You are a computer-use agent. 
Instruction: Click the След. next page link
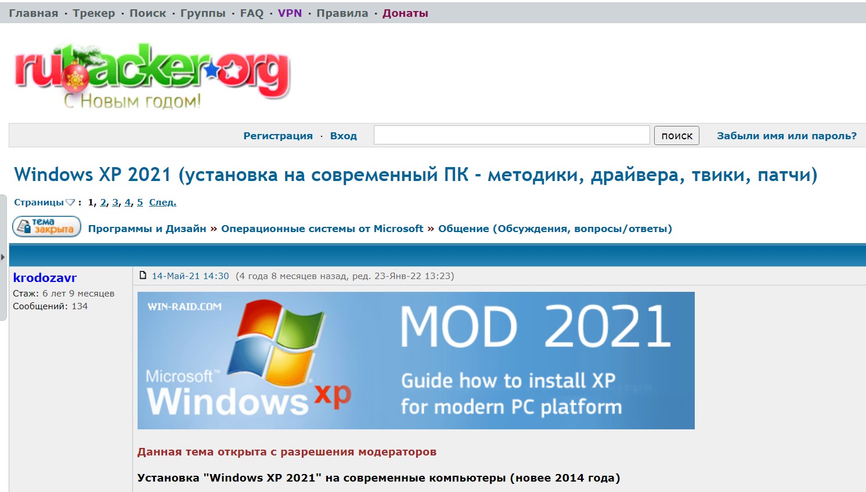click(163, 202)
